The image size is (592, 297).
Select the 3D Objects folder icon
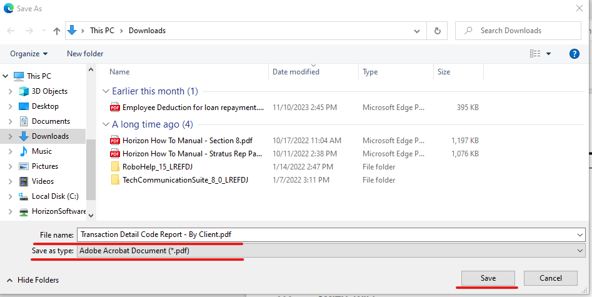[x=24, y=91]
